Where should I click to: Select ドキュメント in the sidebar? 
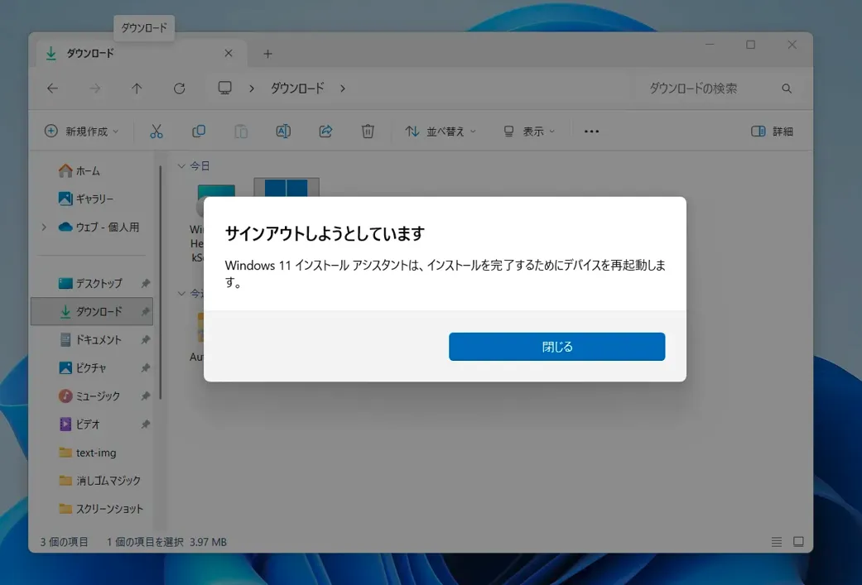point(99,340)
